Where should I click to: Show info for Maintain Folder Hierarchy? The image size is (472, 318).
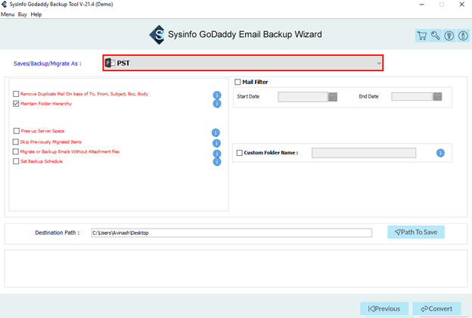217,104
